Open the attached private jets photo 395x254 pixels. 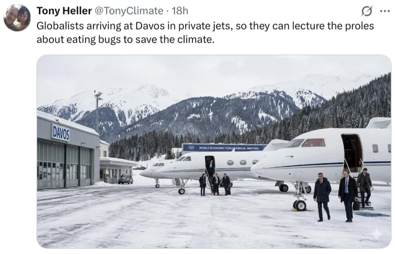(x=214, y=151)
